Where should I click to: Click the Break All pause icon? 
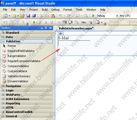[40, 22]
